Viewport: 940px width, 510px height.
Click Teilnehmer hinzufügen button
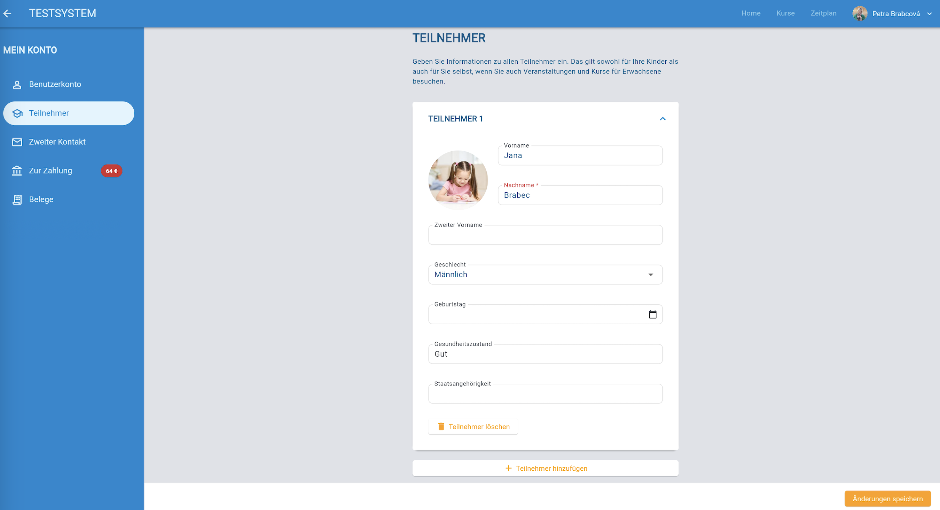(x=545, y=468)
